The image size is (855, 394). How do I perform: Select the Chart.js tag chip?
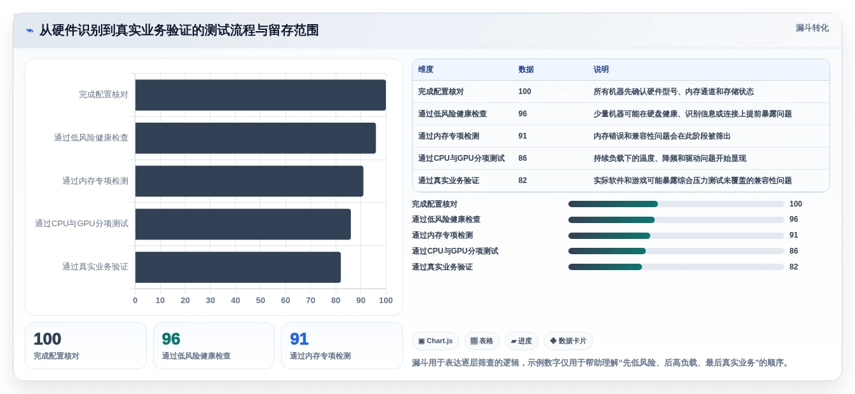(435, 341)
